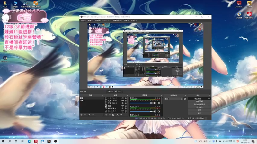
Task: Open the Launcher desktop shortcut
Action: 239,4
